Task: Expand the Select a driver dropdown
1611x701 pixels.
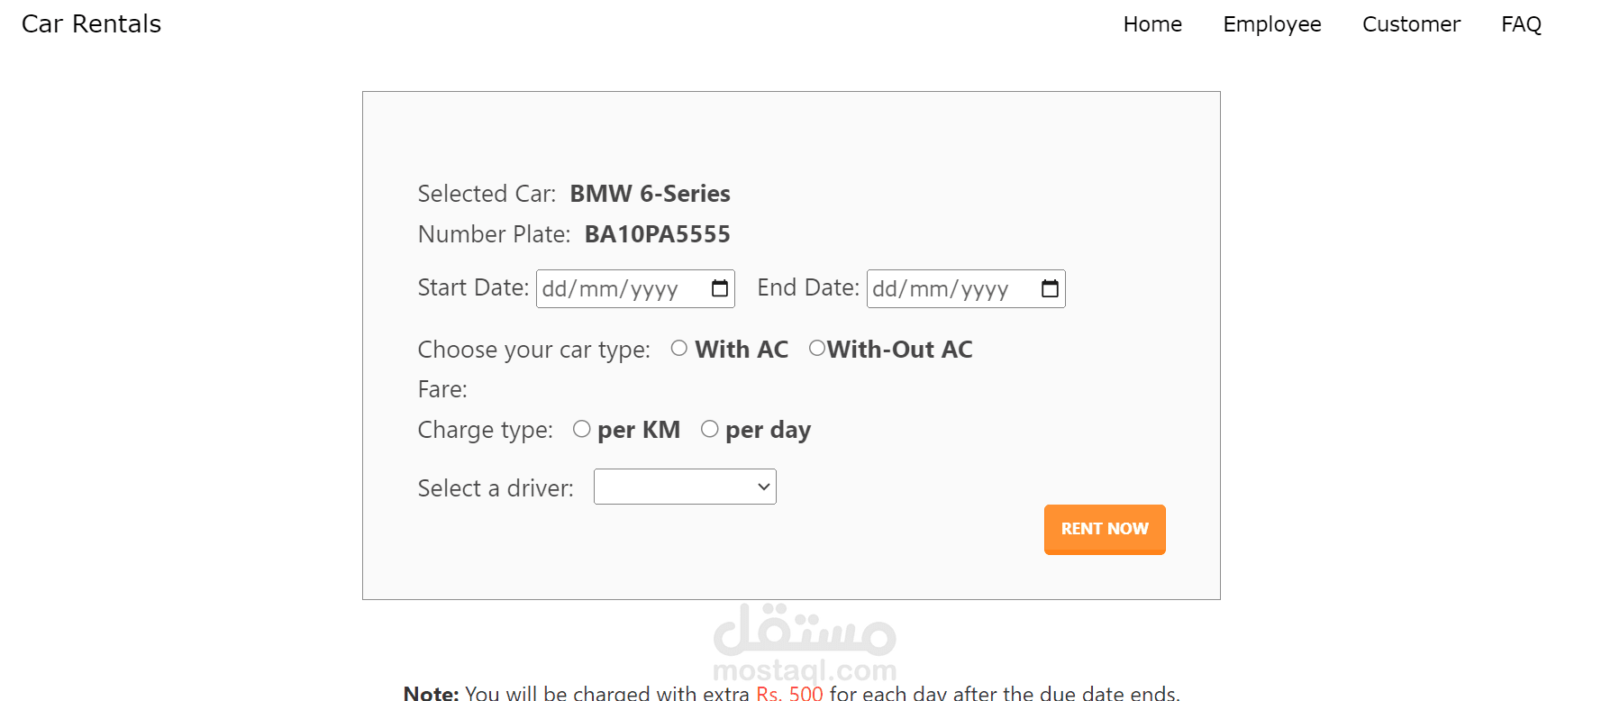Action: (x=685, y=487)
